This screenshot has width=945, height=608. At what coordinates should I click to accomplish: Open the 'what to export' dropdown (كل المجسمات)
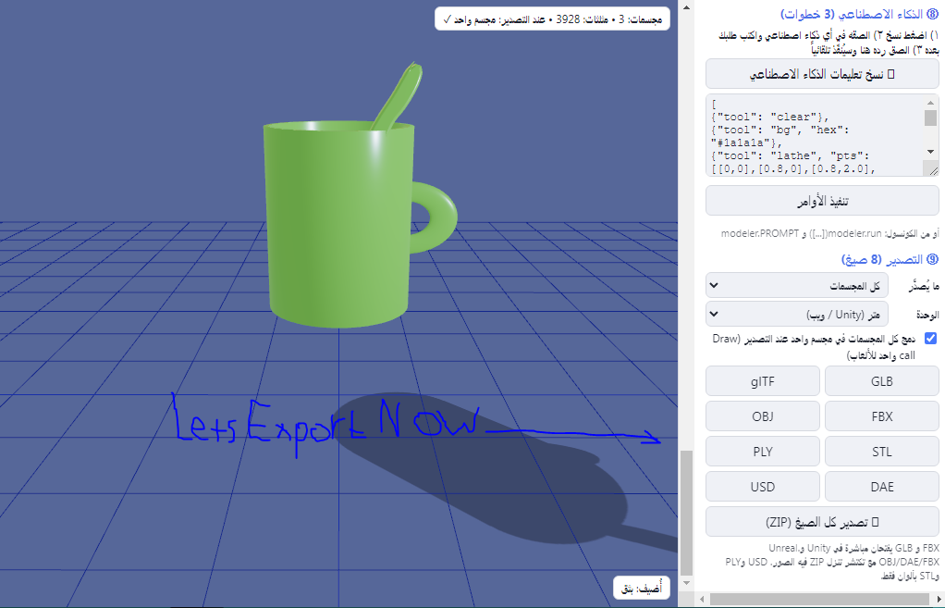pos(797,285)
